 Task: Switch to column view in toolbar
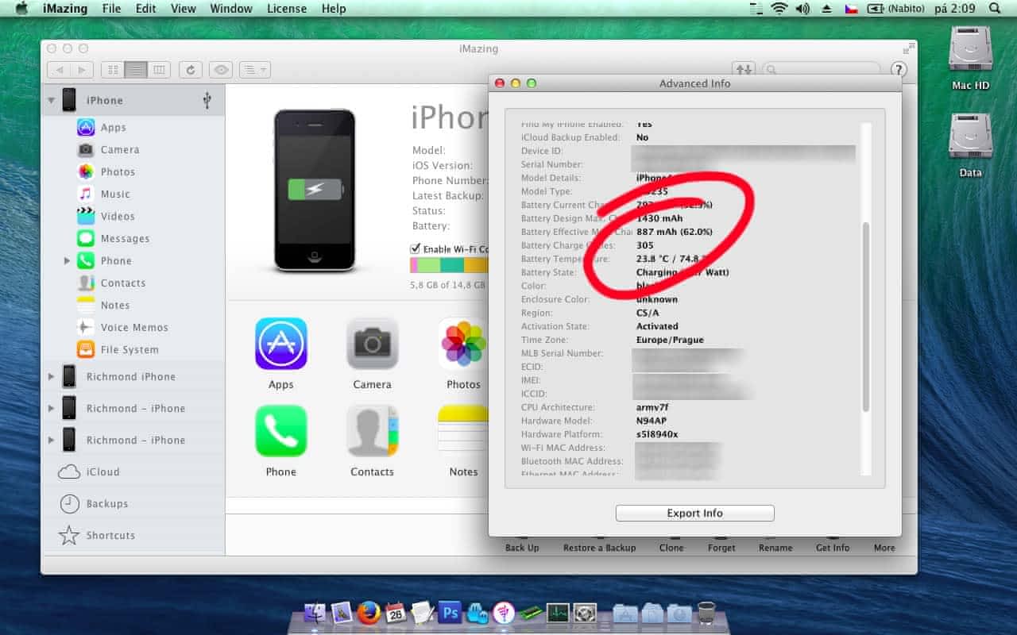[x=159, y=70]
